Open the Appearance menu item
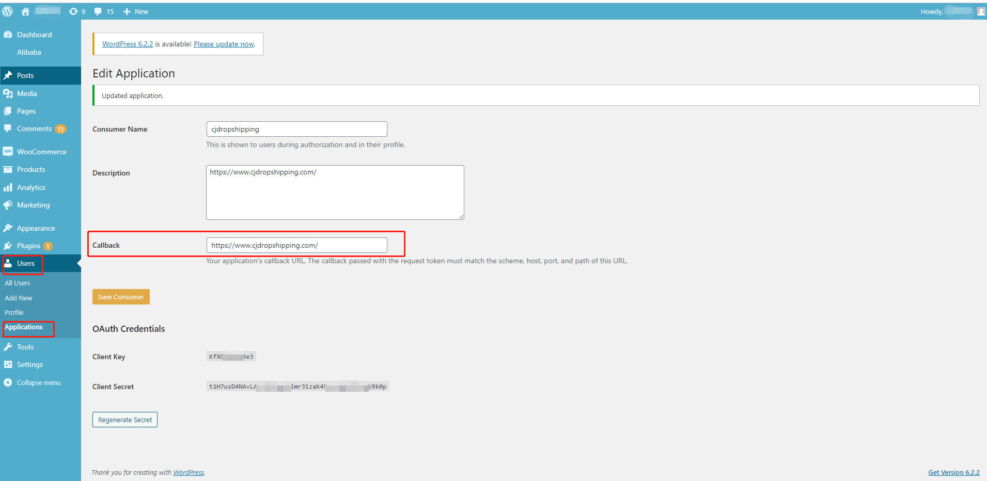987x481 pixels. click(x=36, y=228)
